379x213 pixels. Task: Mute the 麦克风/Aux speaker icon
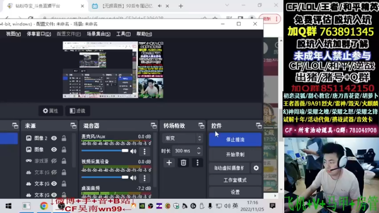(x=133, y=151)
